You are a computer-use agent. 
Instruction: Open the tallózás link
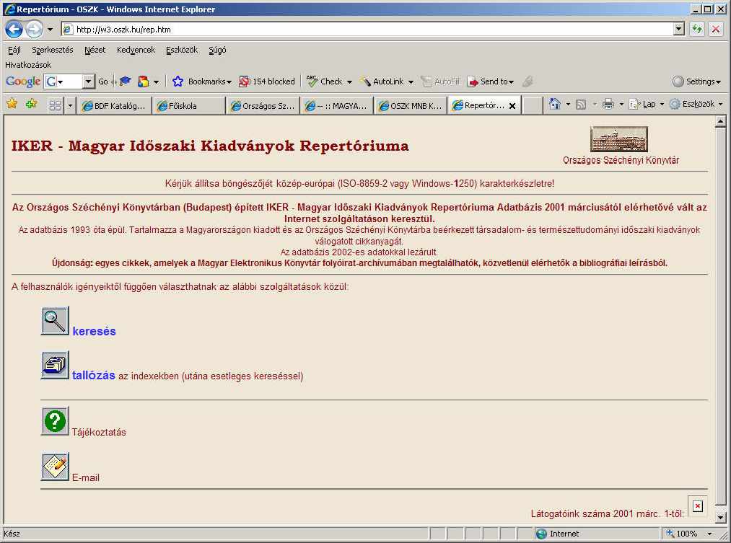click(x=94, y=376)
